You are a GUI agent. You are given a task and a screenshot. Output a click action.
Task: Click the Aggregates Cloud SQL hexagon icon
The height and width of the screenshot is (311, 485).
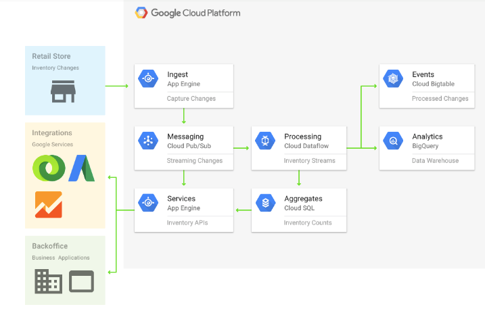click(x=265, y=203)
